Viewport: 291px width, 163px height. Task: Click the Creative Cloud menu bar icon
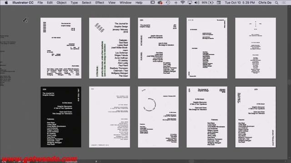[x=160, y=3]
